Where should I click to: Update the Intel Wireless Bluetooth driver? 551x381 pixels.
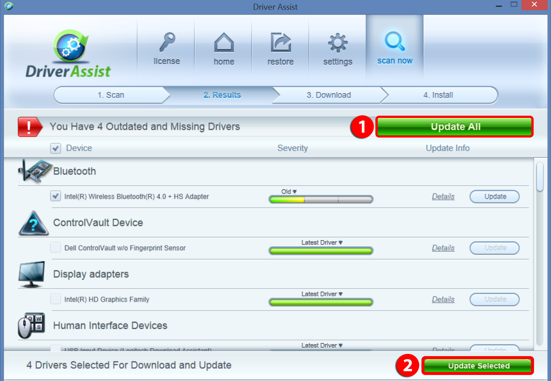point(495,196)
